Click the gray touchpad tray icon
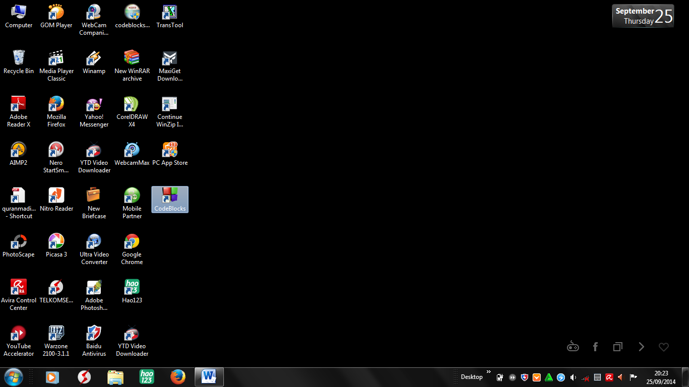This screenshot has width=689, height=387. point(597,377)
